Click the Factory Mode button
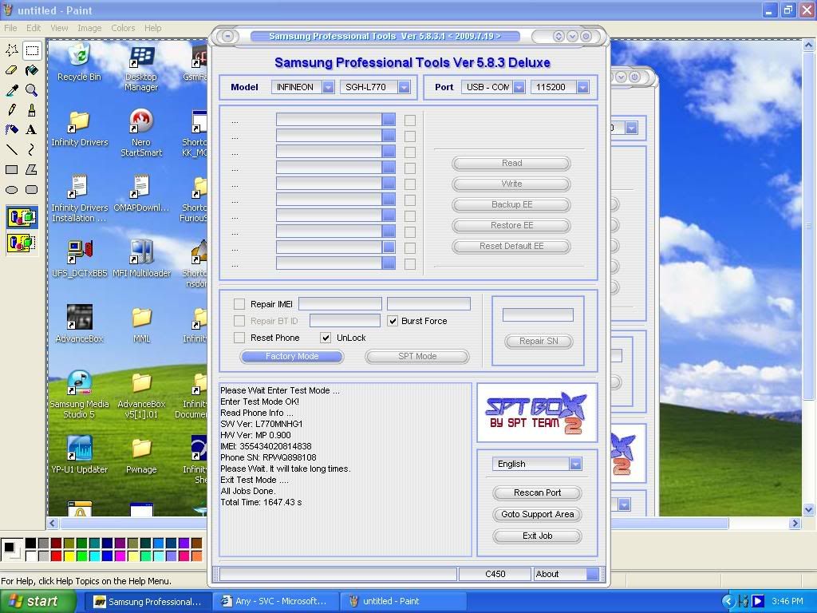 pos(292,357)
